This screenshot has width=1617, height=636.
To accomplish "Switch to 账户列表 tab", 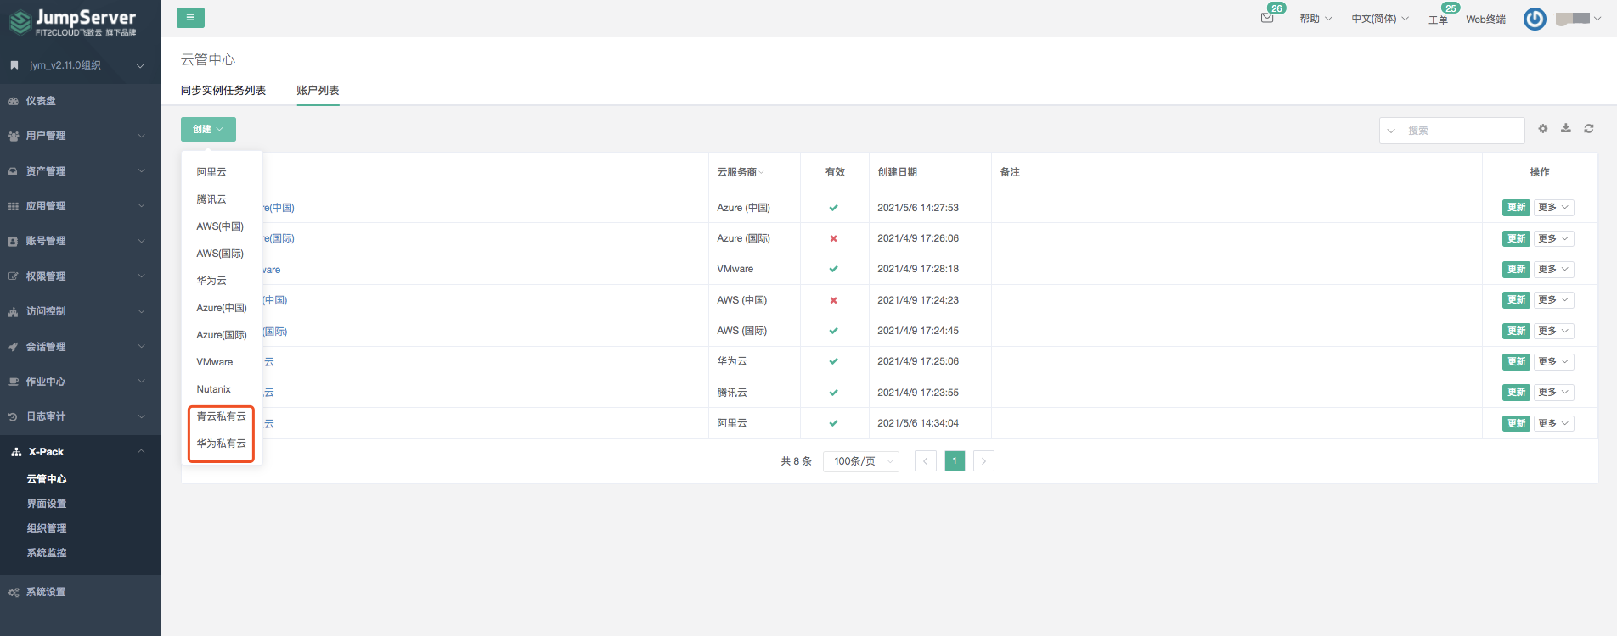I will [x=318, y=91].
